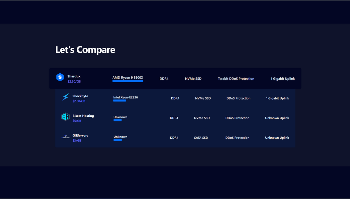Viewport: 350px width, 199px height.
Task: Click the Bisect Hosting hexagon logo
Action: [x=65, y=116]
